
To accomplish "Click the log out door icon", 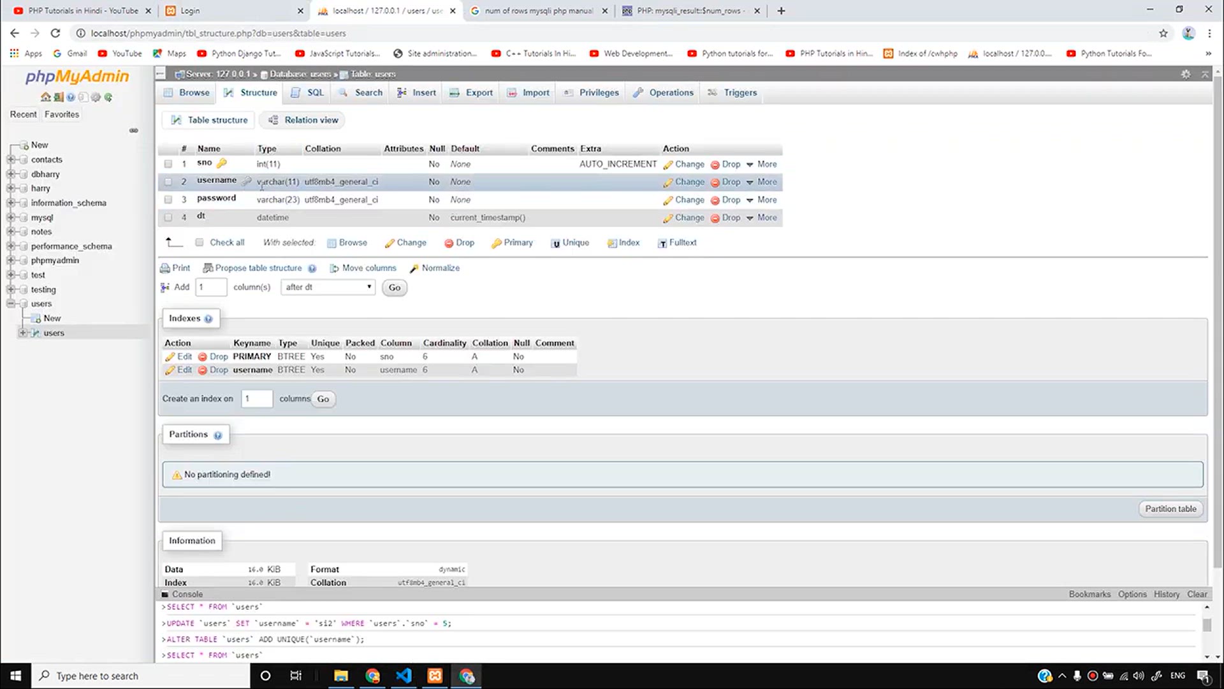I will pyautogui.click(x=58, y=97).
